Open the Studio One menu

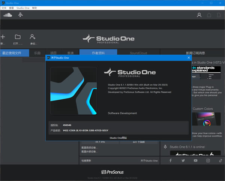pyautogui.click(x=22, y=8)
